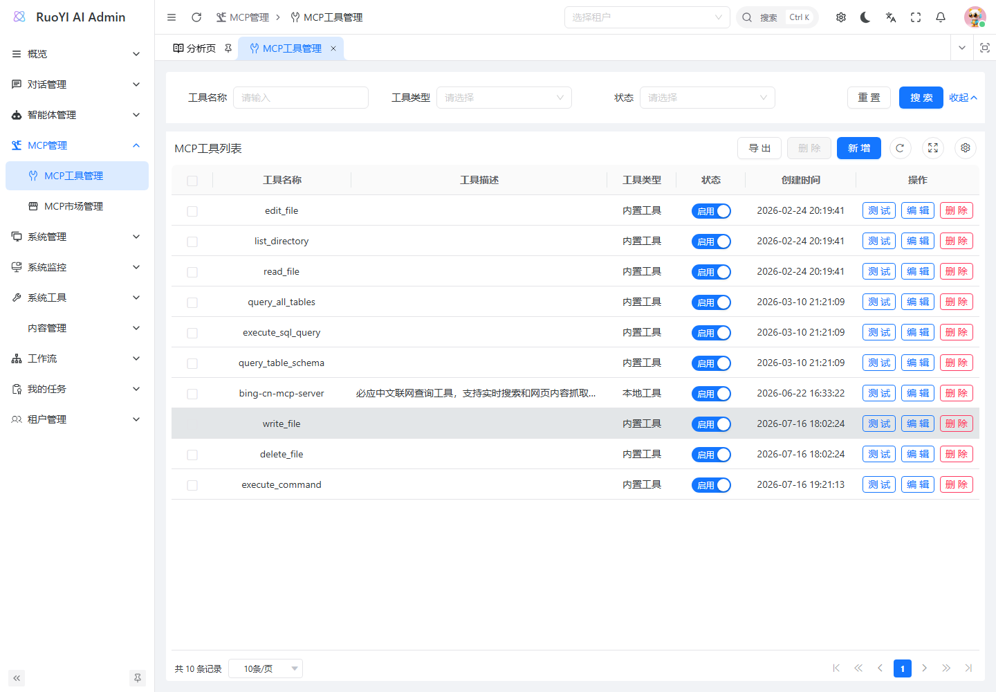Open the 状态 filter dropdown
Screen dimensions: 996x692
click(x=708, y=98)
